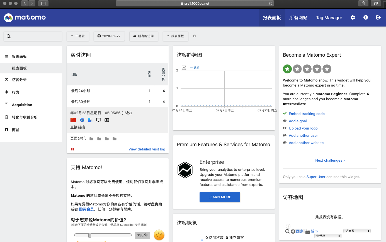Zoom out the visitor map with the magnifier icon
The image size is (386, 242).
pyautogui.click(x=288, y=231)
